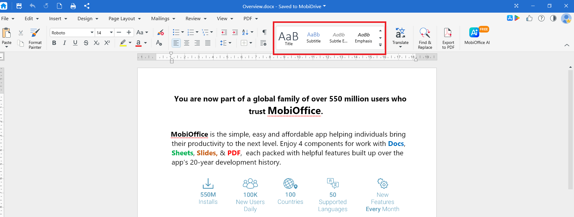The width and height of the screenshot is (574, 217).
Task: Collapse the ribbon with the chevron
Action: point(567,45)
